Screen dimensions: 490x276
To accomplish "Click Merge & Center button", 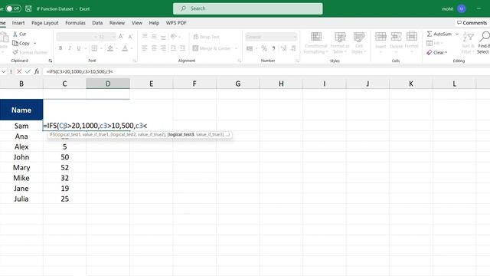I will click(x=211, y=48).
